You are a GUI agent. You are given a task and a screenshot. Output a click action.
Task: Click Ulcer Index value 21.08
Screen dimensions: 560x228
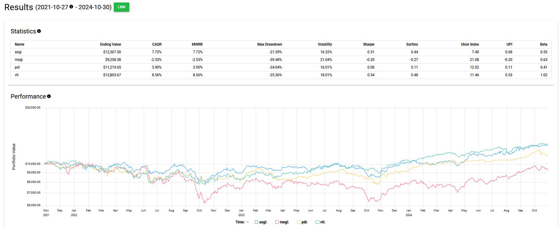tap(474, 60)
